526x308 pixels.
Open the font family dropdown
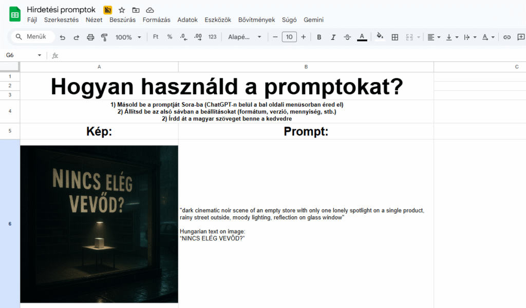coord(245,37)
